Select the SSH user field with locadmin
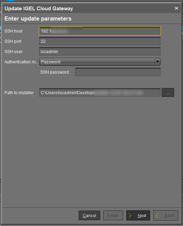 100,51
